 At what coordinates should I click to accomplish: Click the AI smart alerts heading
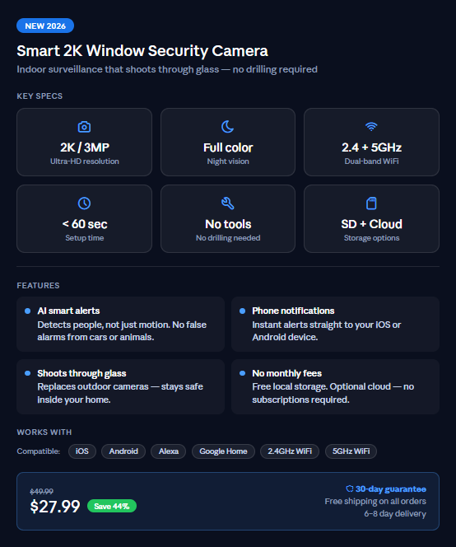pos(68,311)
